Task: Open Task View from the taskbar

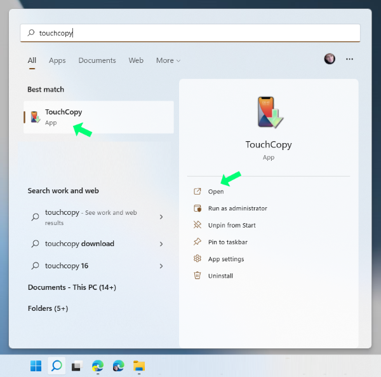Action: coord(77,366)
